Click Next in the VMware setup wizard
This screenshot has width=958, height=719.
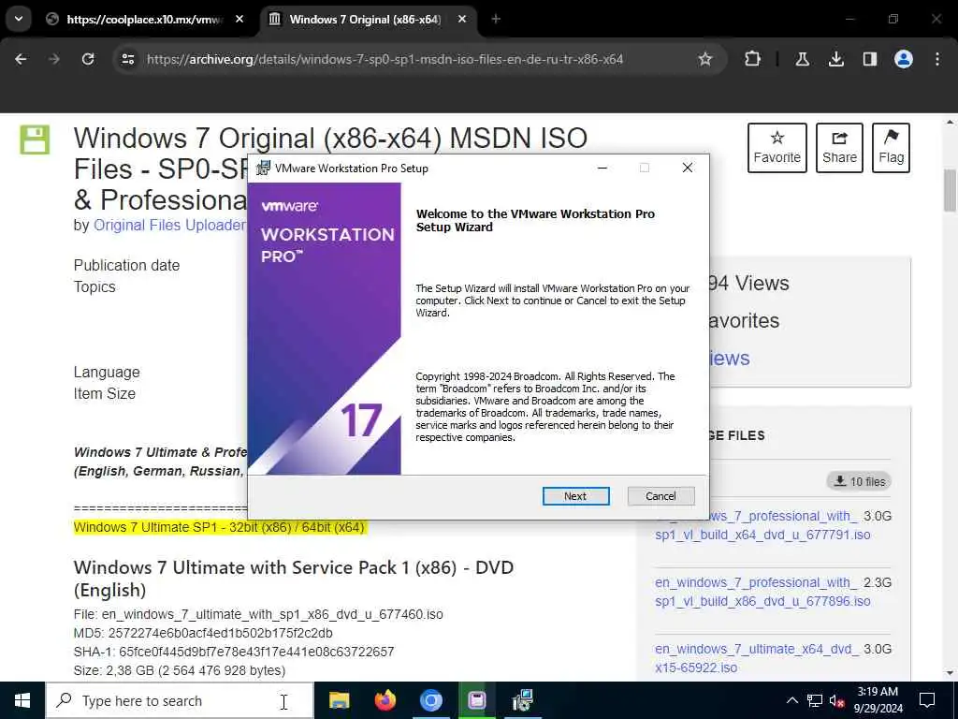pos(575,496)
